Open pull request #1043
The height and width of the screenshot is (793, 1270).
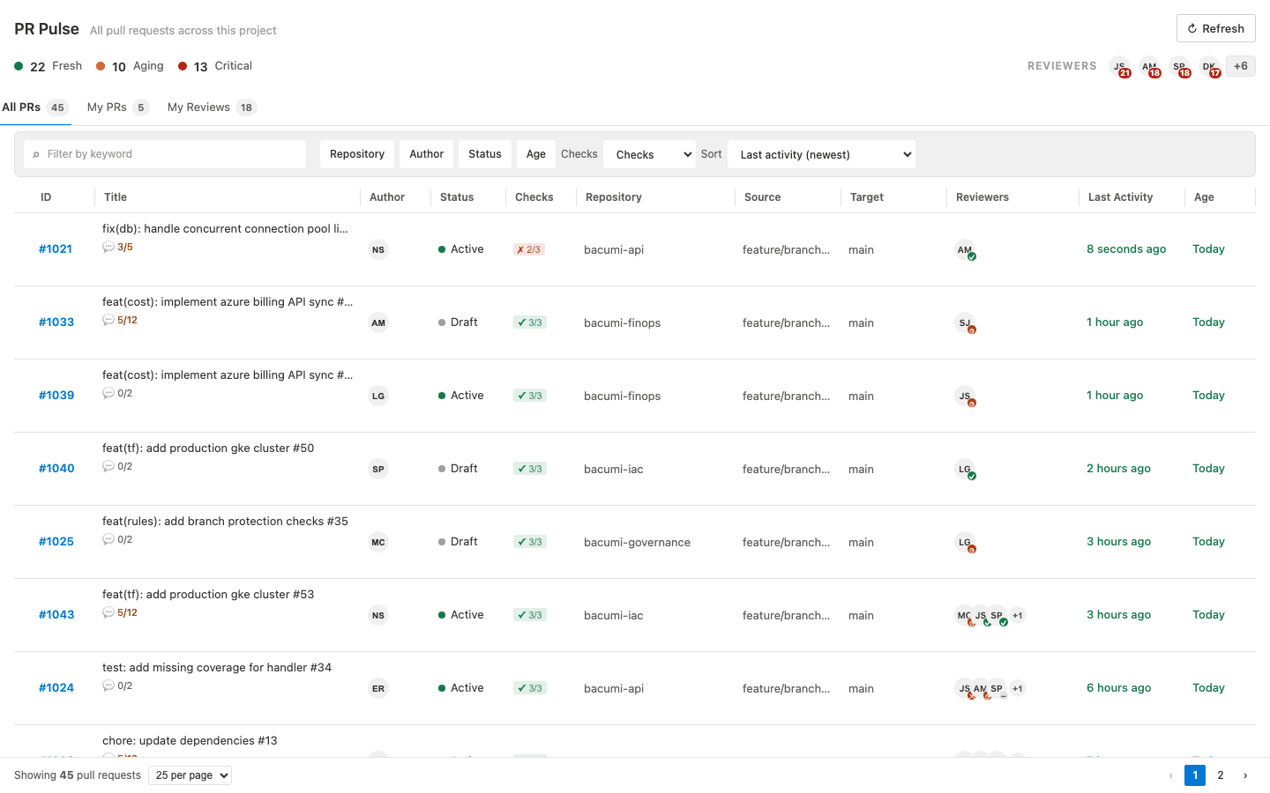(x=56, y=615)
